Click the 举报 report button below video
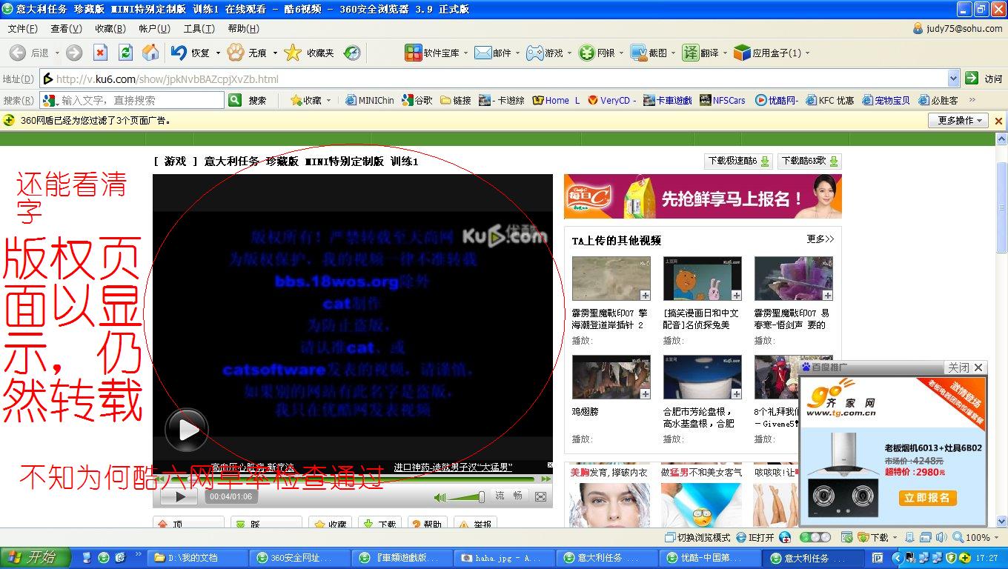Viewport: 1008px width, 569px height. pyautogui.click(x=474, y=524)
